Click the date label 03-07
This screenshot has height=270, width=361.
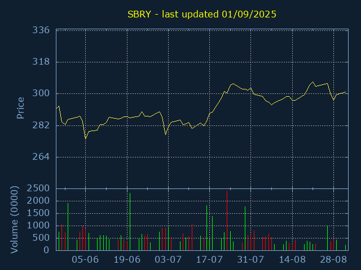[168, 260]
